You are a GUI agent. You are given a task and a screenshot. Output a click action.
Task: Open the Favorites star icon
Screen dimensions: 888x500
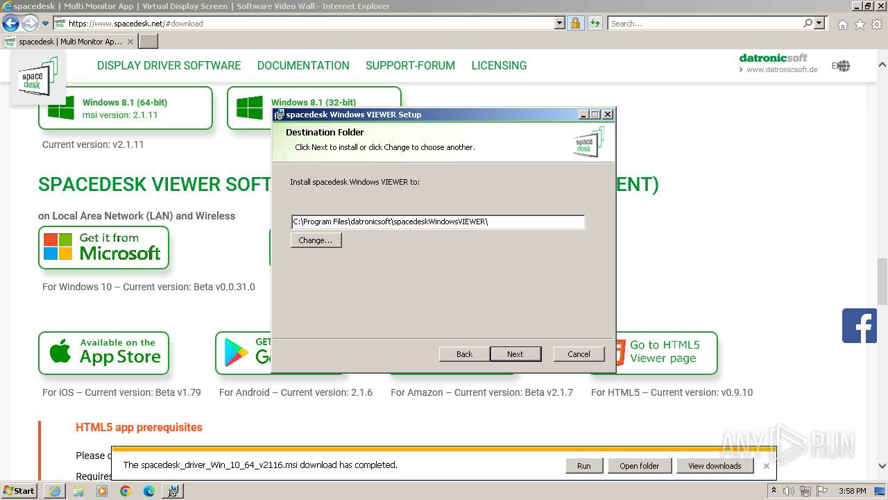(860, 24)
